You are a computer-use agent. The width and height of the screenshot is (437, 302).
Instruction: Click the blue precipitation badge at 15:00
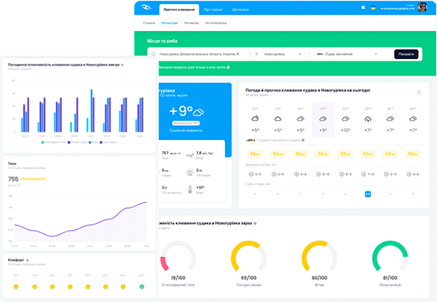368,194
